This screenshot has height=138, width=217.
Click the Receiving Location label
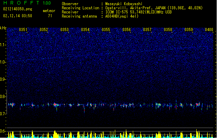(x=80, y=8)
